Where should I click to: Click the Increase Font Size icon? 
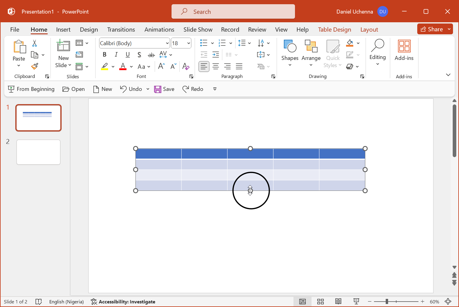[x=161, y=66]
